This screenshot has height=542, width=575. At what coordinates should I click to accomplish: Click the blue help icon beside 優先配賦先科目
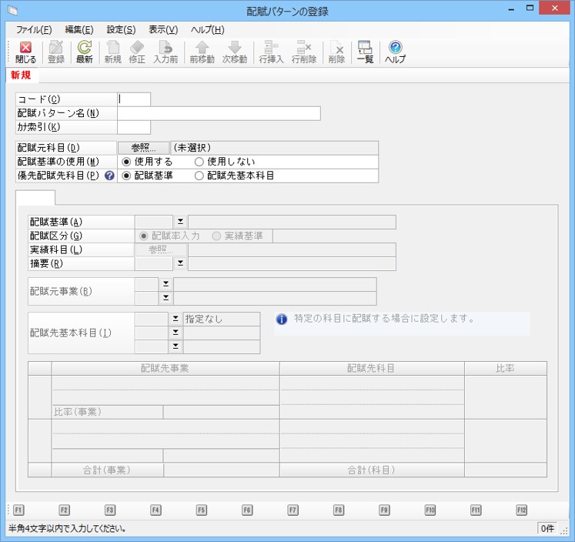click(110, 176)
